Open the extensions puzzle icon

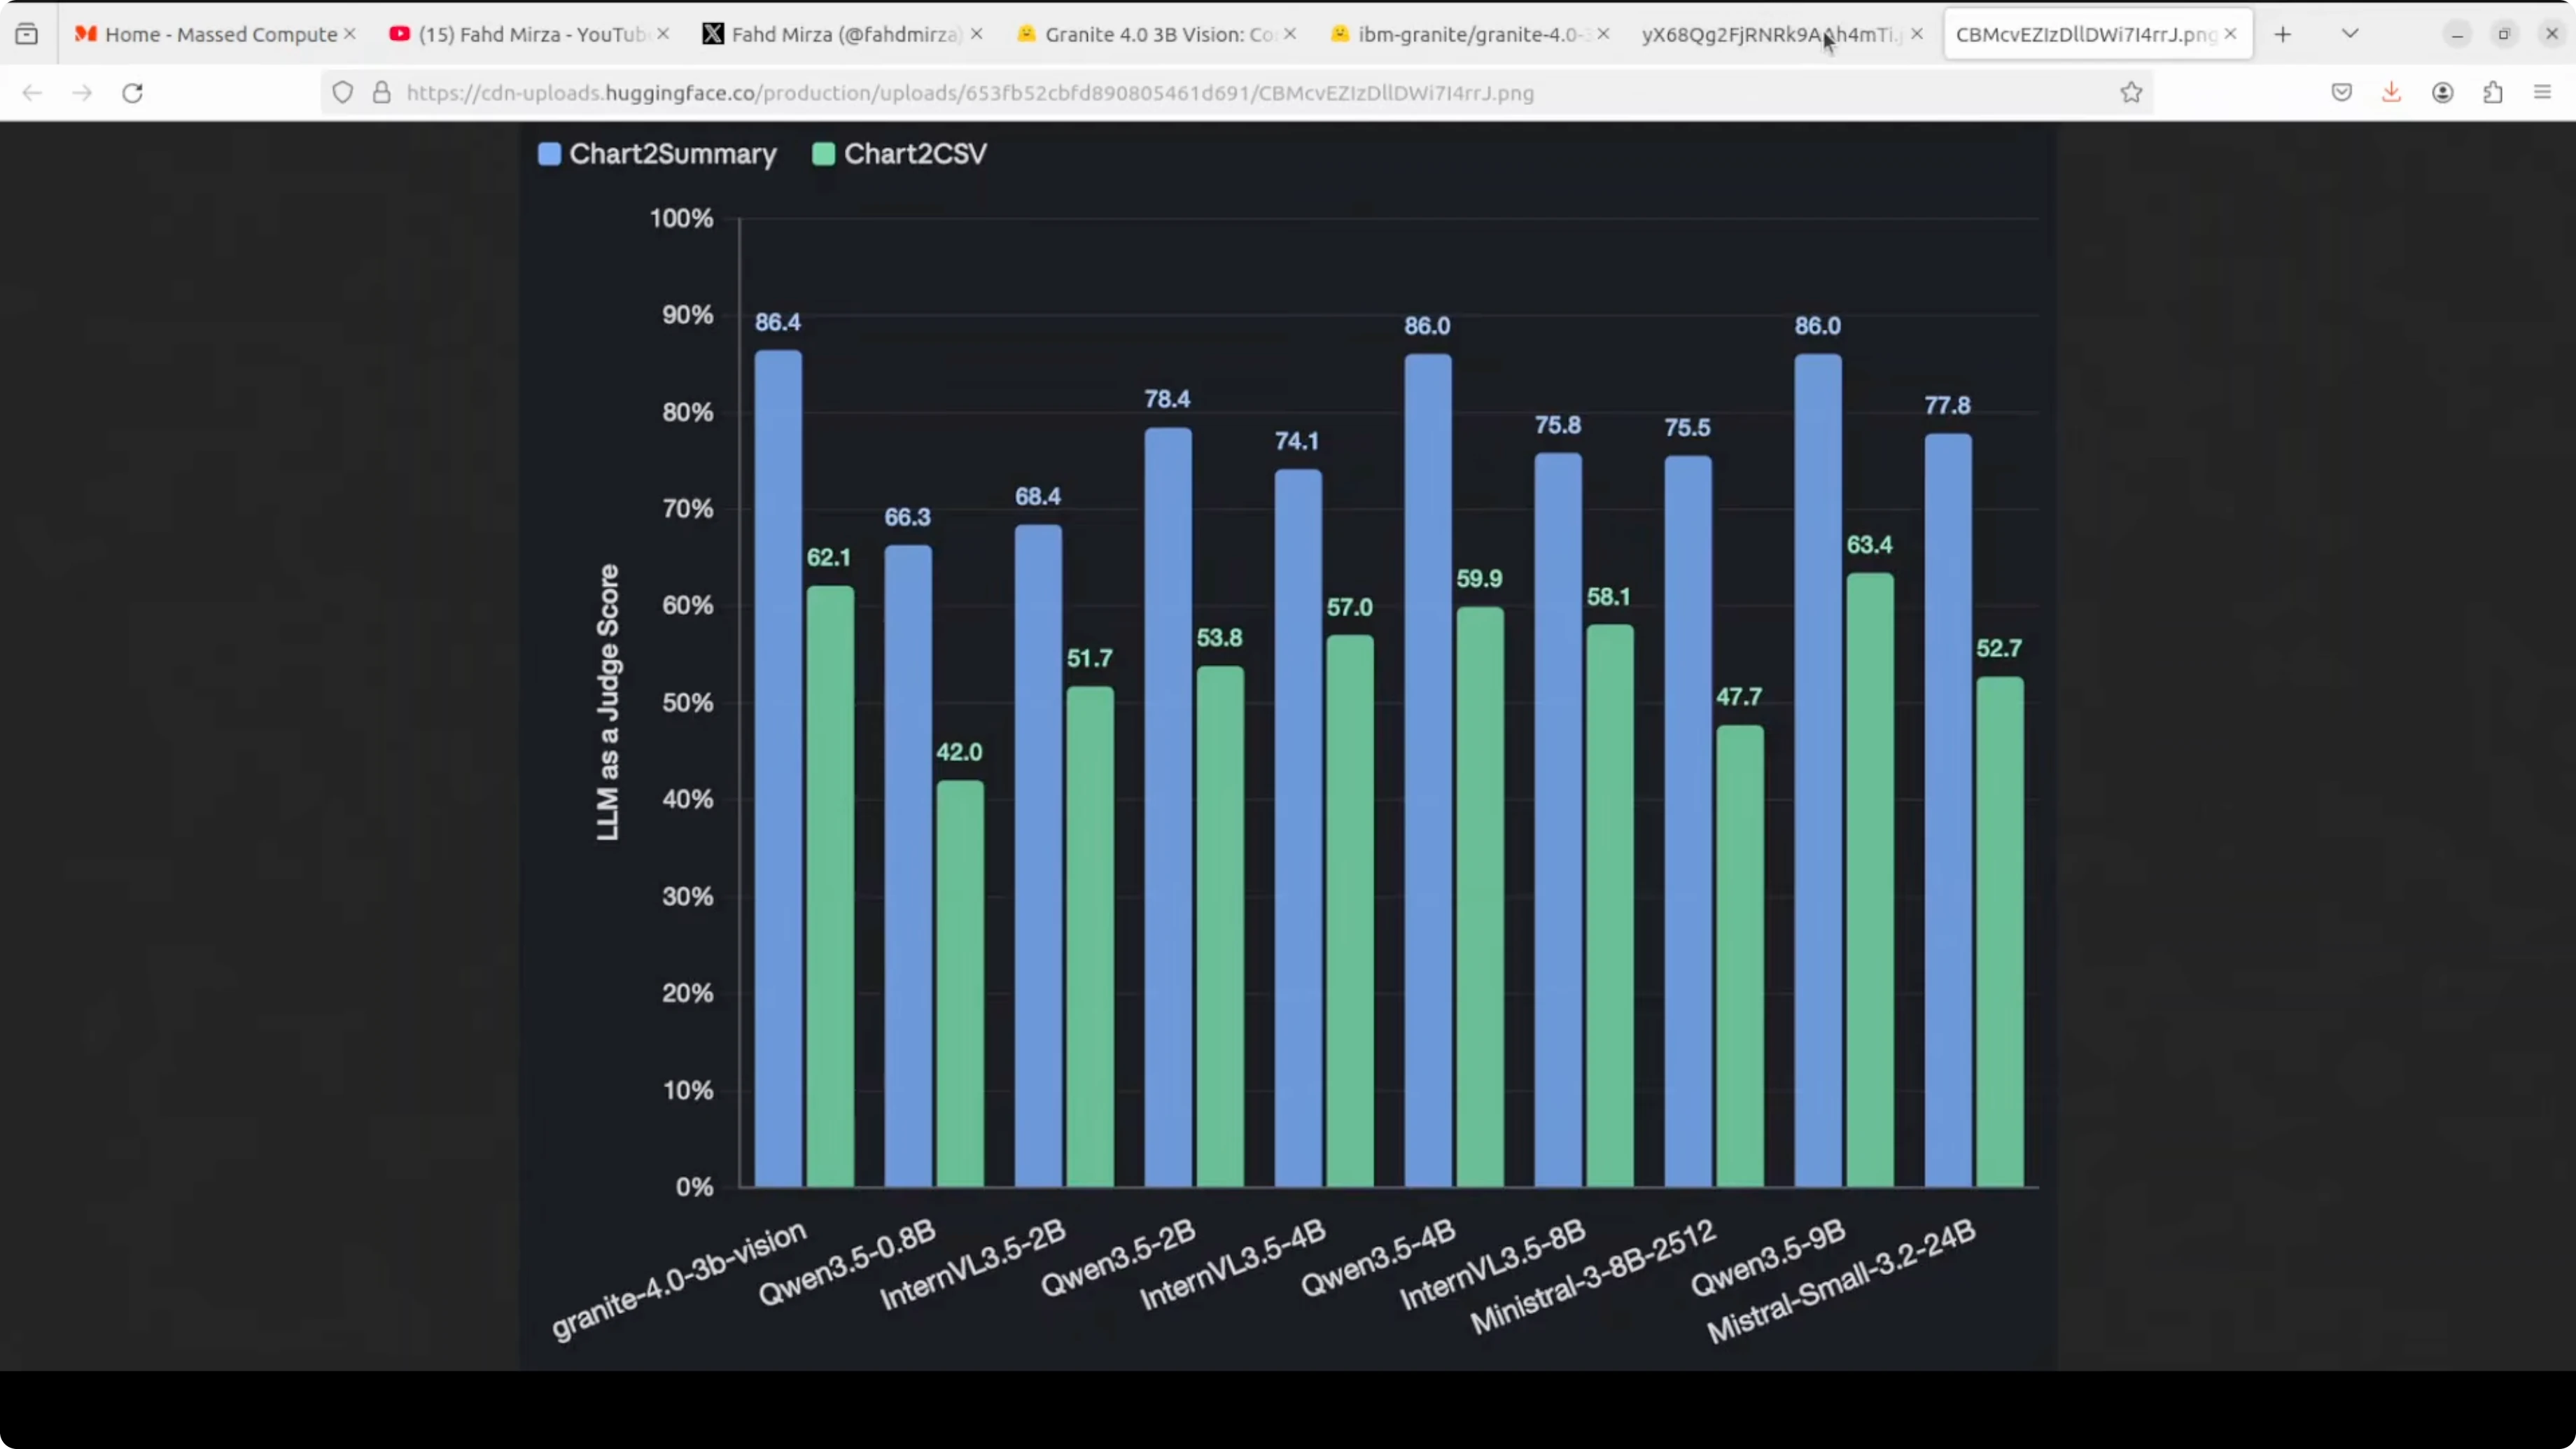pos(2493,93)
